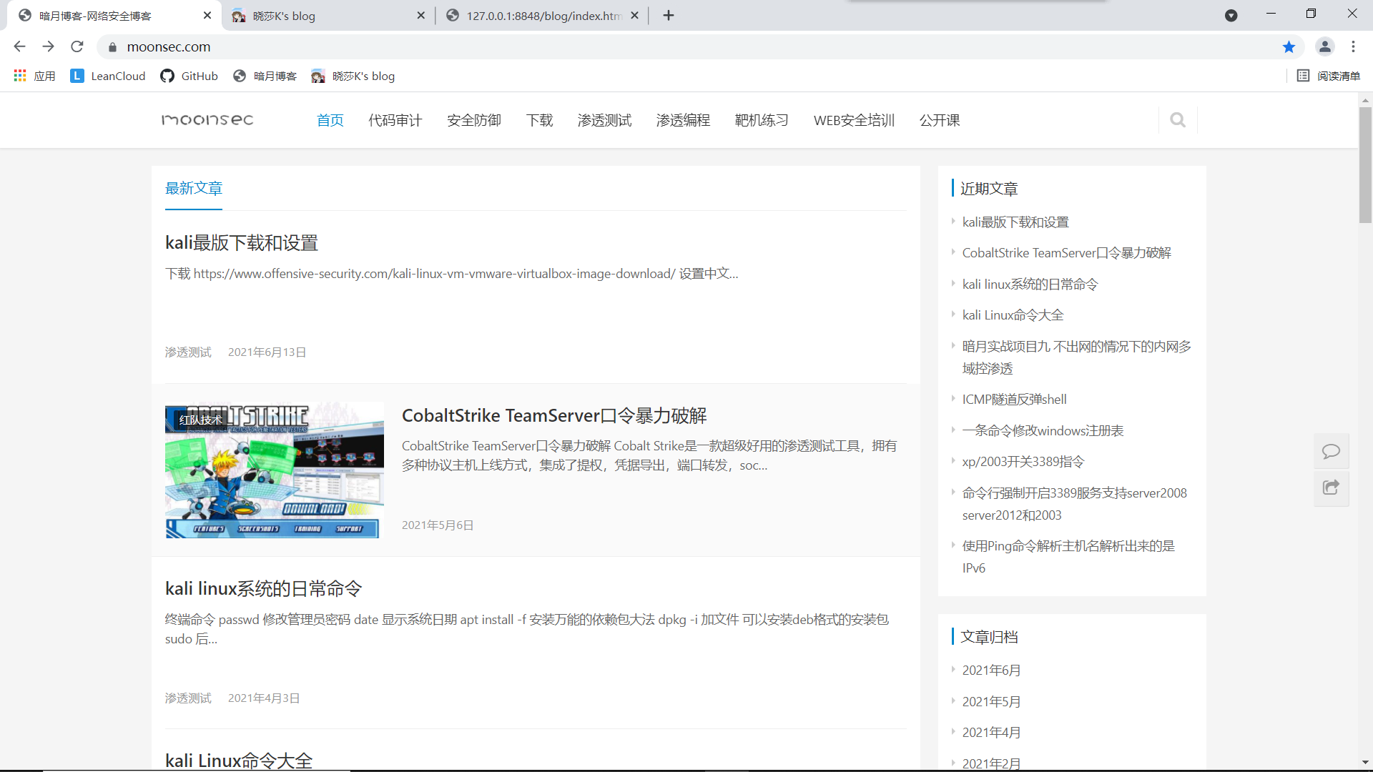Click the scrollbar down arrow
The height and width of the screenshot is (772, 1373).
(x=1365, y=763)
